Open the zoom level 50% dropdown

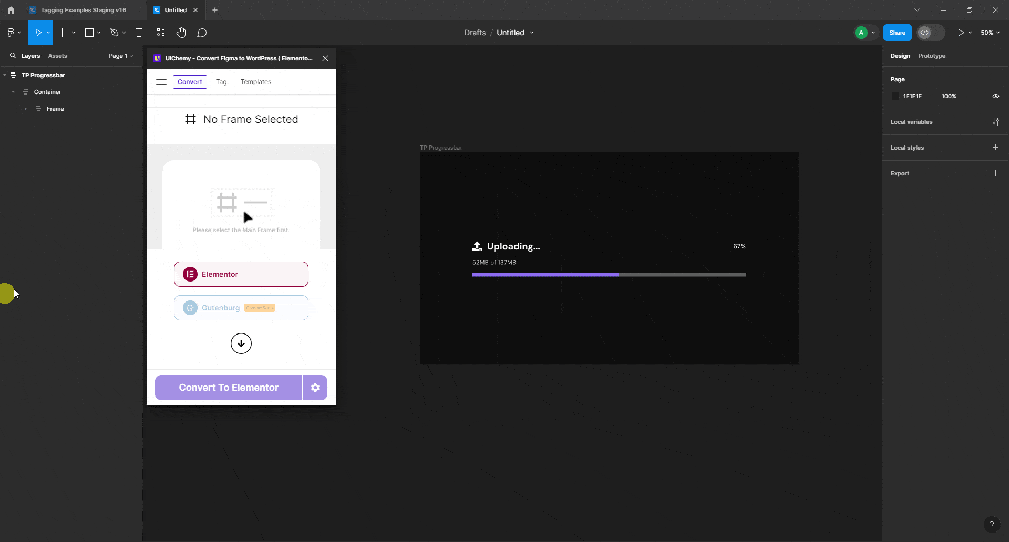990,32
